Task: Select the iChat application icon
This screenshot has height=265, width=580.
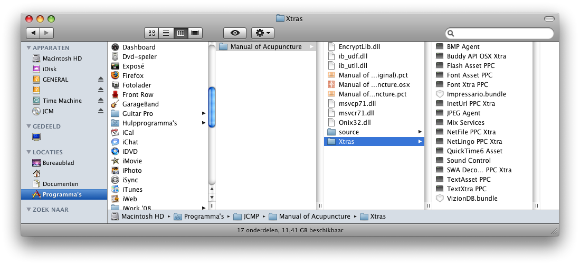Action: [x=116, y=142]
